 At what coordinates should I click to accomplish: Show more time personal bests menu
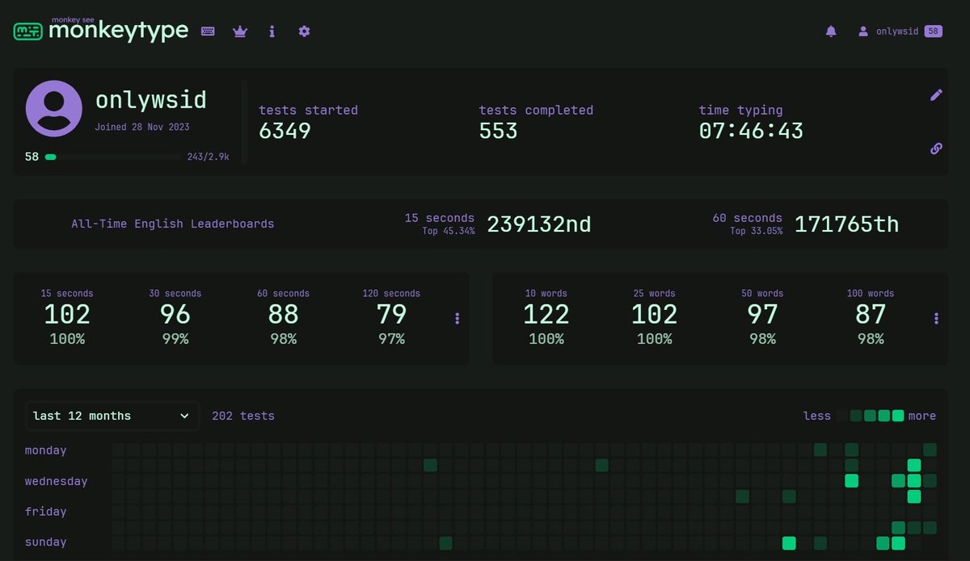pyautogui.click(x=457, y=319)
